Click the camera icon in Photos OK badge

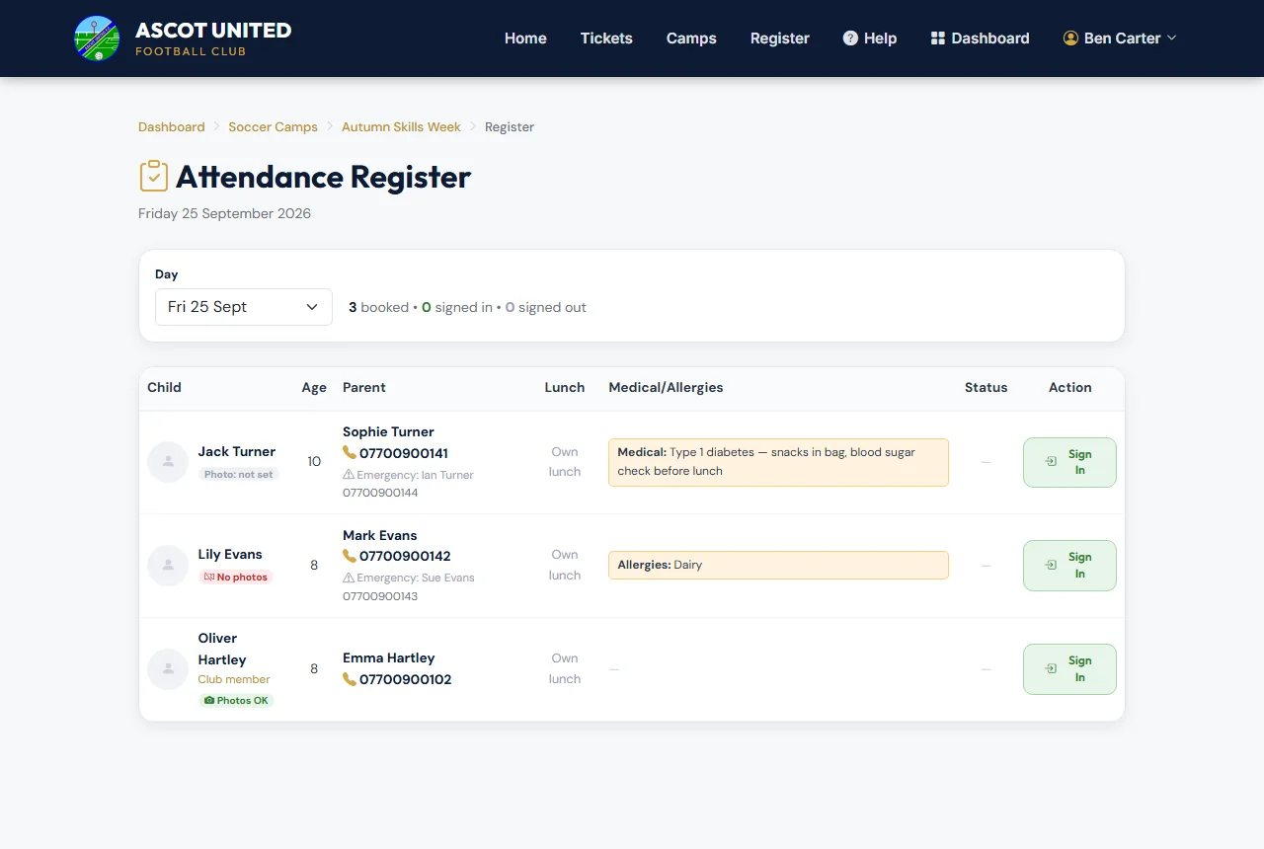209,701
